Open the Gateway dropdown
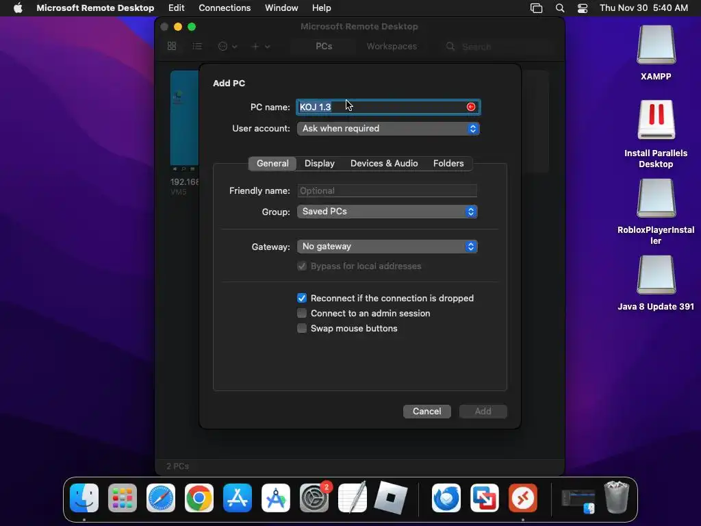 (387, 247)
